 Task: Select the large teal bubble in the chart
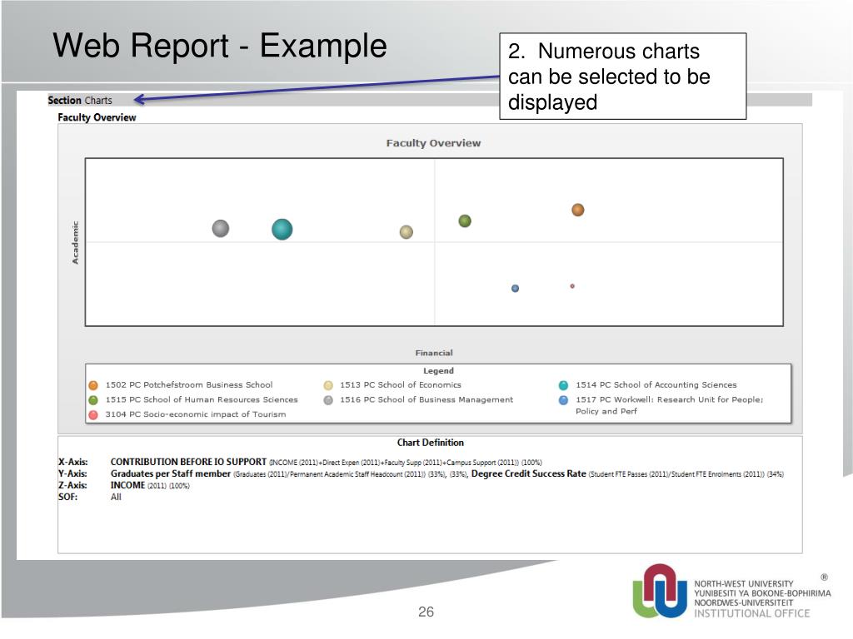[282, 229]
